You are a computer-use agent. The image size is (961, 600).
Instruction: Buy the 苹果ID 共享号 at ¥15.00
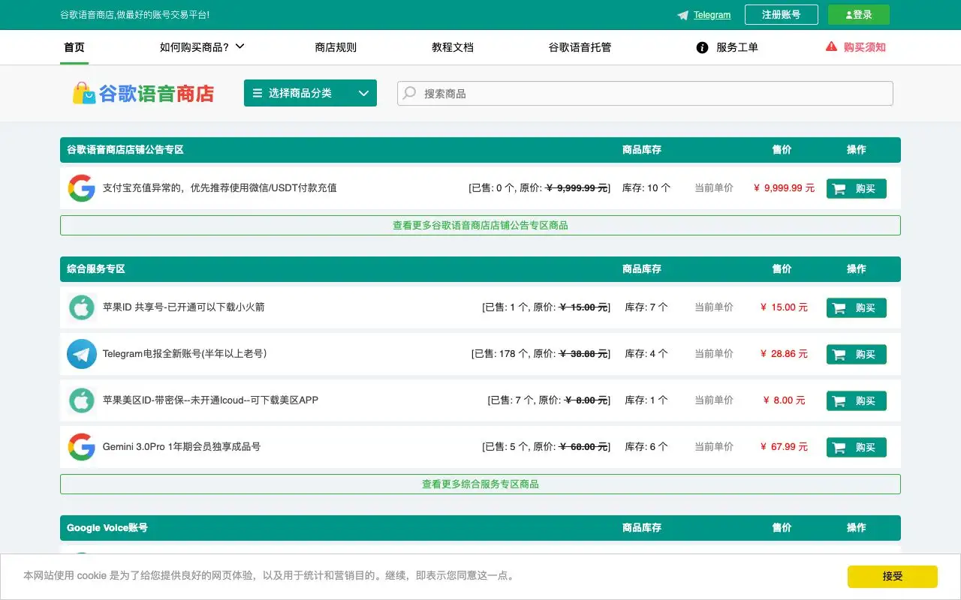click(857, 308)
